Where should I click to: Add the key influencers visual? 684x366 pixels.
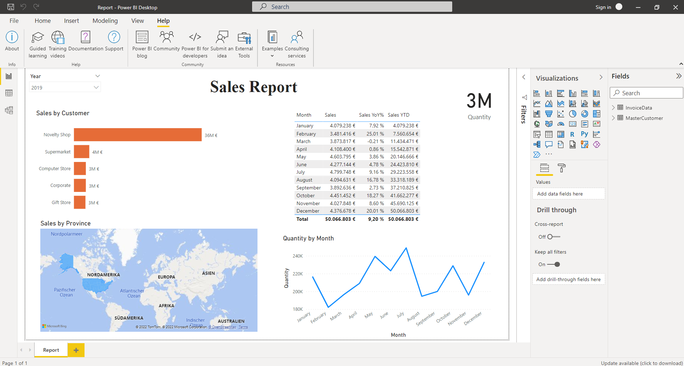coord(597,134)
